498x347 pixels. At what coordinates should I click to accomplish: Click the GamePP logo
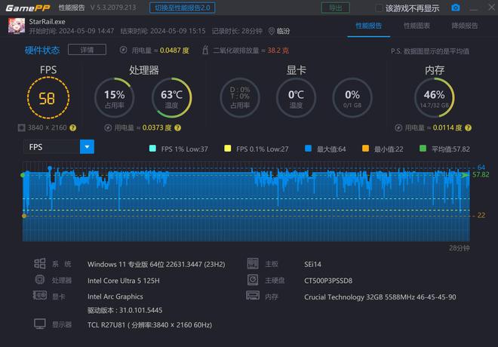tap(28, 8)
